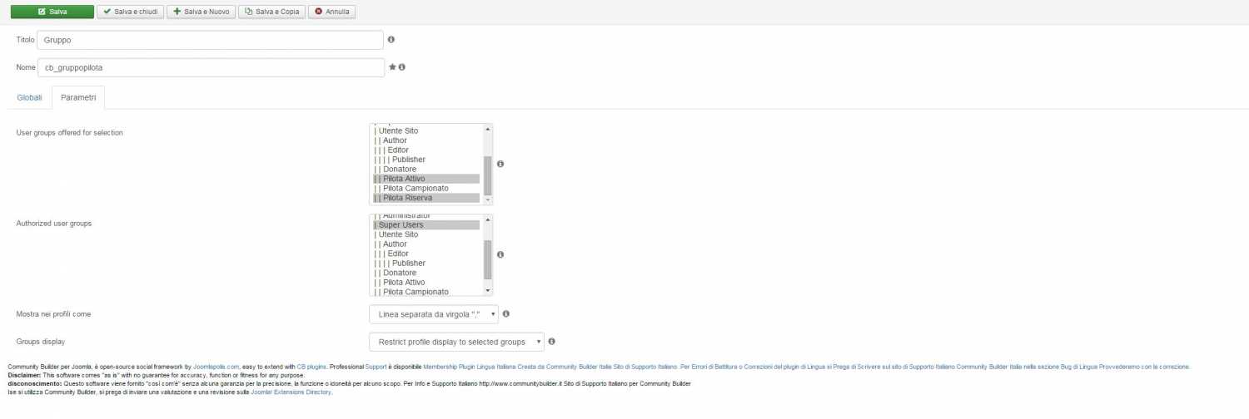Open the Mostra nei profili come dropdown
1249x419 pixels.
434,314
